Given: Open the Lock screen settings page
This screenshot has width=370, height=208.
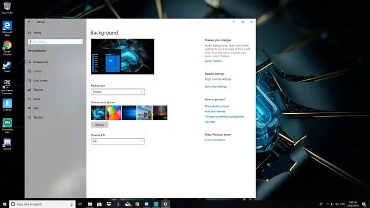Looking at the screenshot, I should coord(38,80).
